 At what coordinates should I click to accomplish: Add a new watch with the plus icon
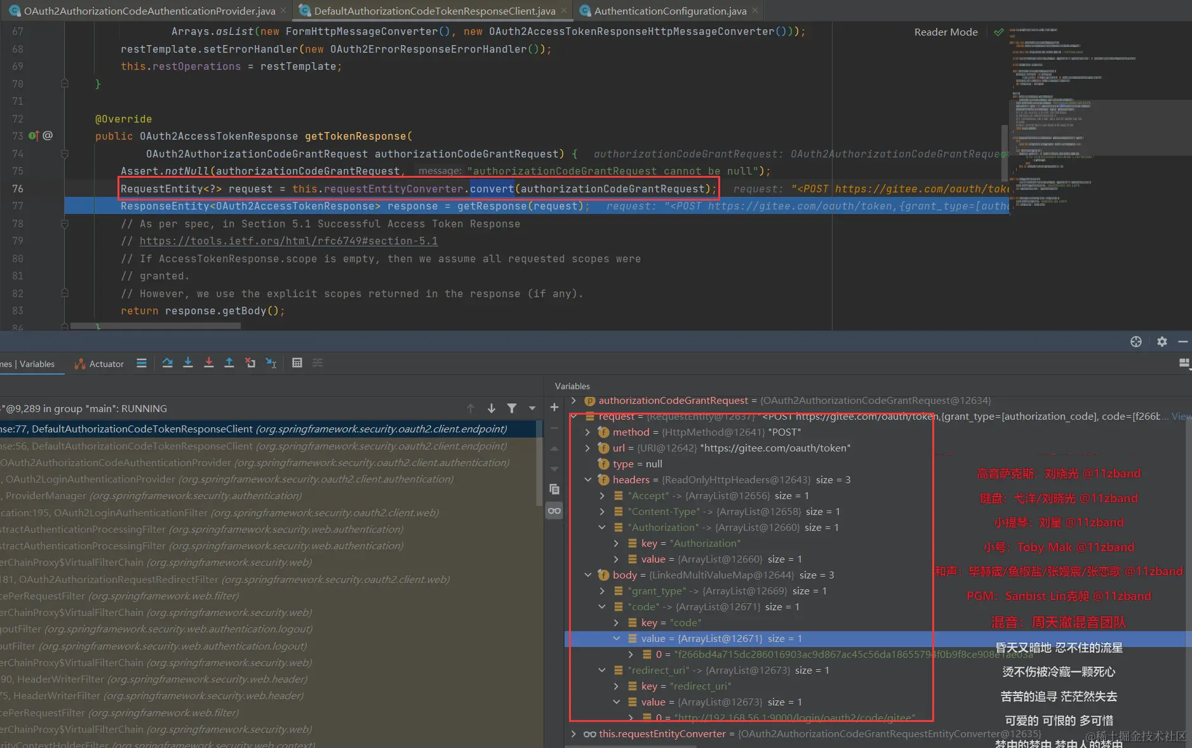(x=554, y=407)
